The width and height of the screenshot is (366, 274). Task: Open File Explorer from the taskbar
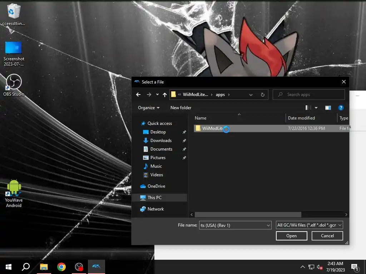tap(44, 267)
